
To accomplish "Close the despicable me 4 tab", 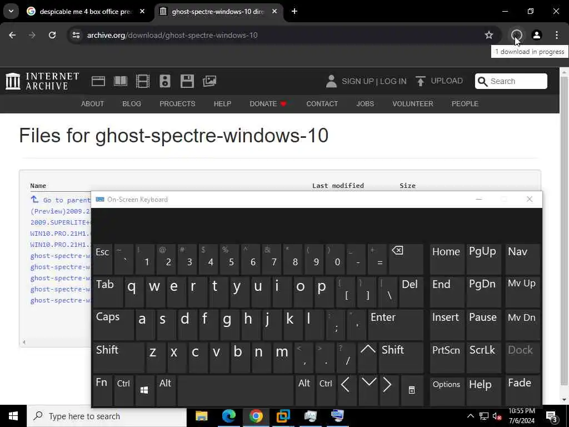I will 142,11.
